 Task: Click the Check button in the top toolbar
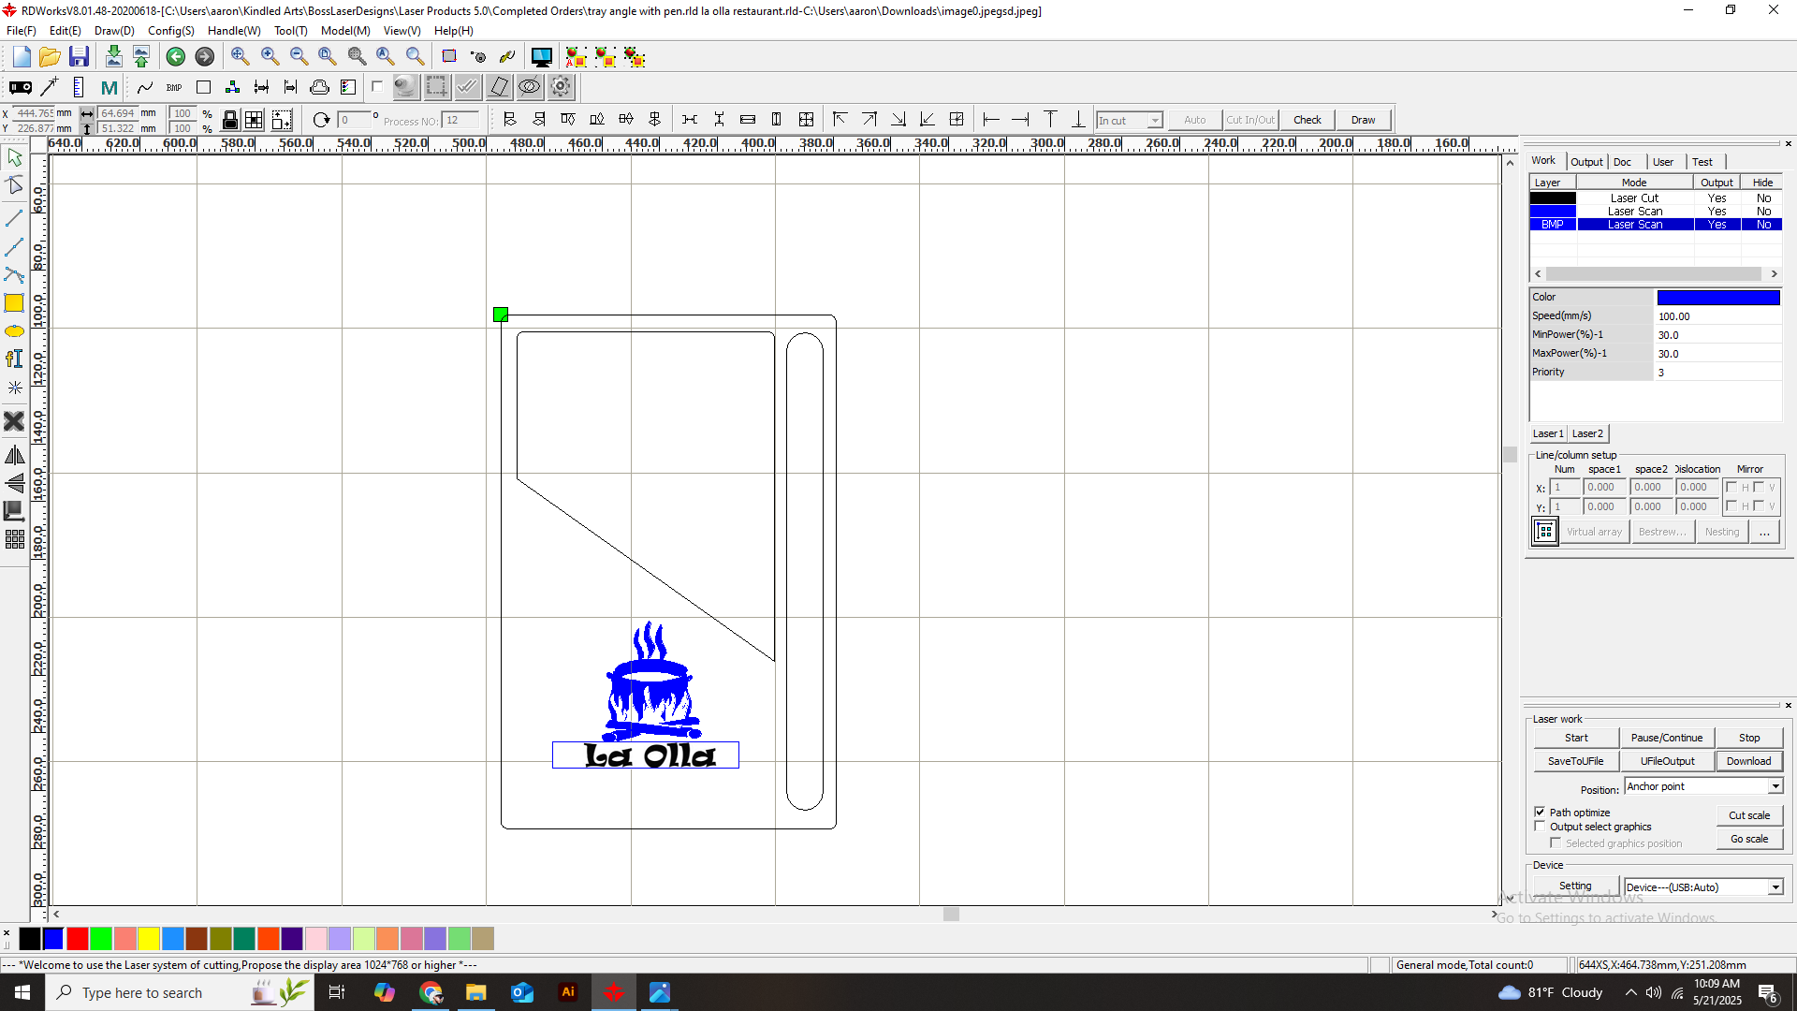1308,120
